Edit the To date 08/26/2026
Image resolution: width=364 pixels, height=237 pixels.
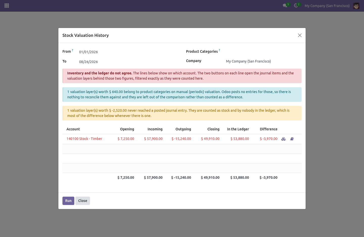[88, 62]
